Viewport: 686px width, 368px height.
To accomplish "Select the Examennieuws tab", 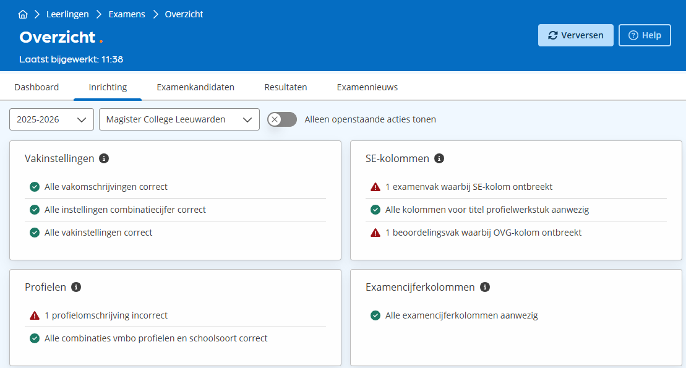I will click(x=367, y=87).
